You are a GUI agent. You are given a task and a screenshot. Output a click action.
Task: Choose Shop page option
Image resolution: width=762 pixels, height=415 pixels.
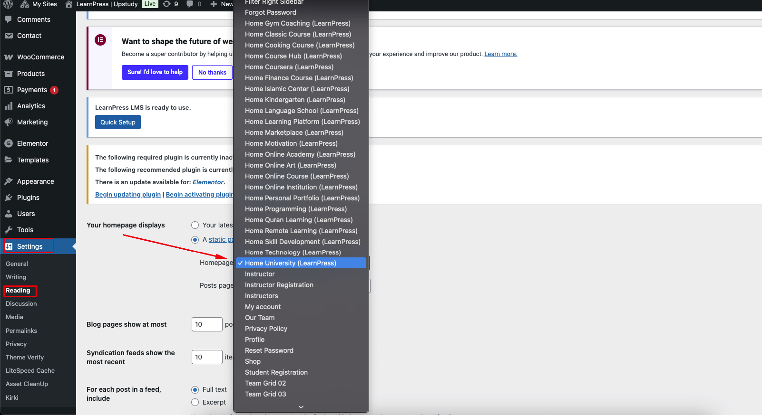pyautogui.click(x=302, y=361)
